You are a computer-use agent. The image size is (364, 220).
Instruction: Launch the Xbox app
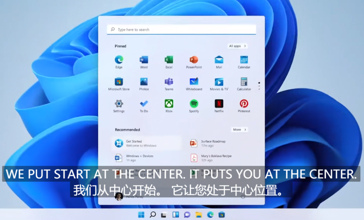[169, 105]
